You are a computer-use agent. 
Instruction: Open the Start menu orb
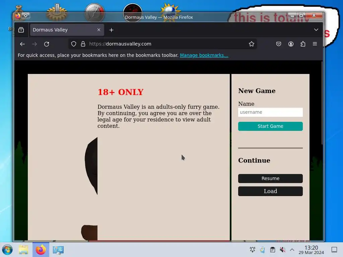coord(7,250)
